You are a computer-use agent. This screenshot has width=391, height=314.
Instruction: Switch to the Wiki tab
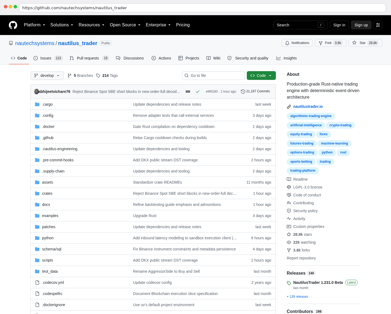click(213, 58)
